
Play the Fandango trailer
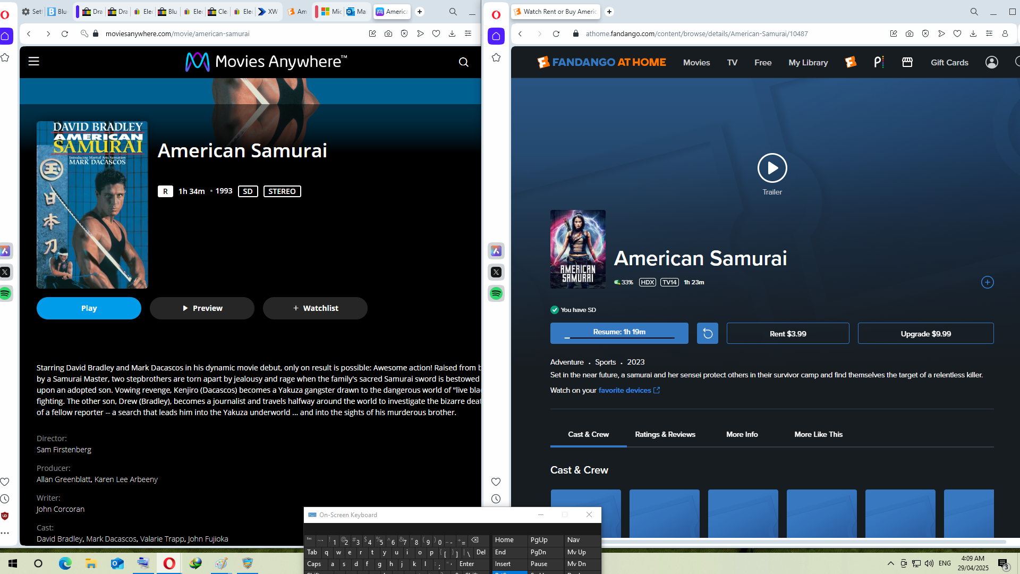[x=772, y=168]
